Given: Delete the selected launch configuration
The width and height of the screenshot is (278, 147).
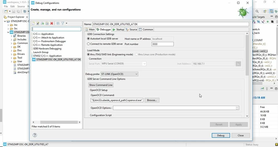Looking at the screenshot, I should [52, 23].
